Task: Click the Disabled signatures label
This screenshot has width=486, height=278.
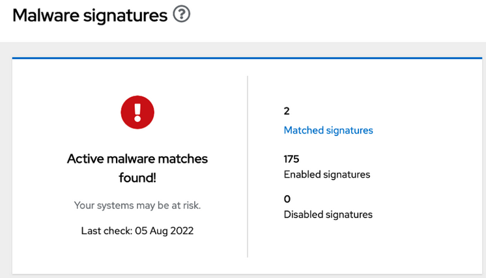Action: (x=328, y=214)
